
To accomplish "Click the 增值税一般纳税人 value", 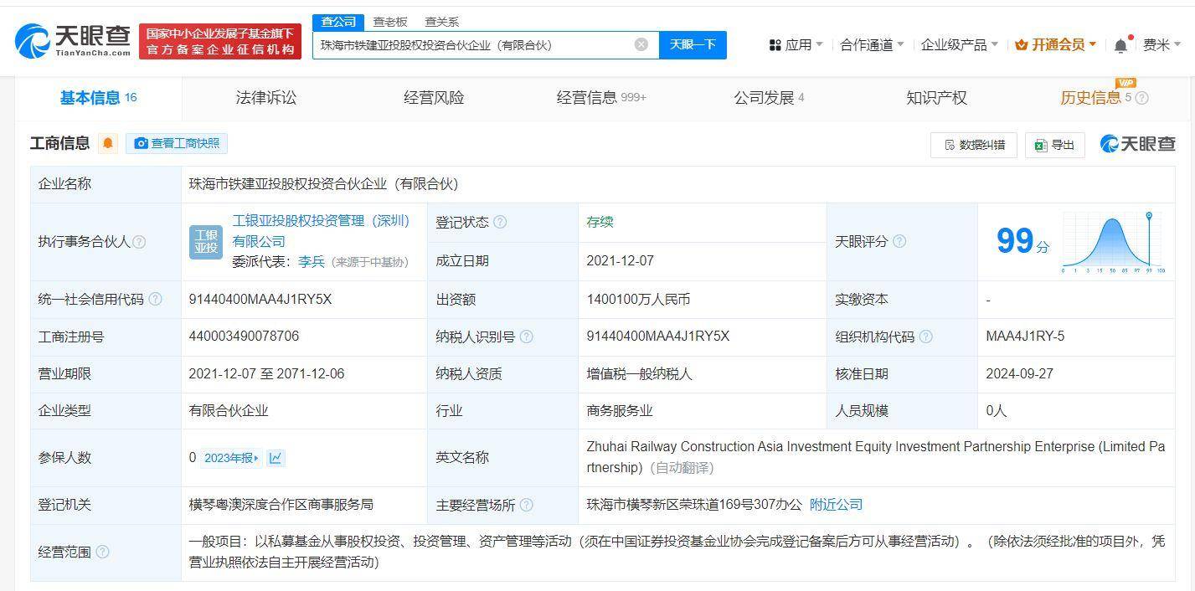I will pos(639,374).
